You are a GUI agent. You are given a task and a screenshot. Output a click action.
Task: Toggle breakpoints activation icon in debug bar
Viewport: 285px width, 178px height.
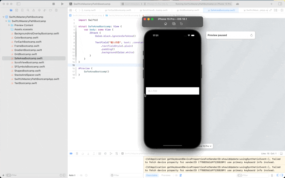pos(71,154)
